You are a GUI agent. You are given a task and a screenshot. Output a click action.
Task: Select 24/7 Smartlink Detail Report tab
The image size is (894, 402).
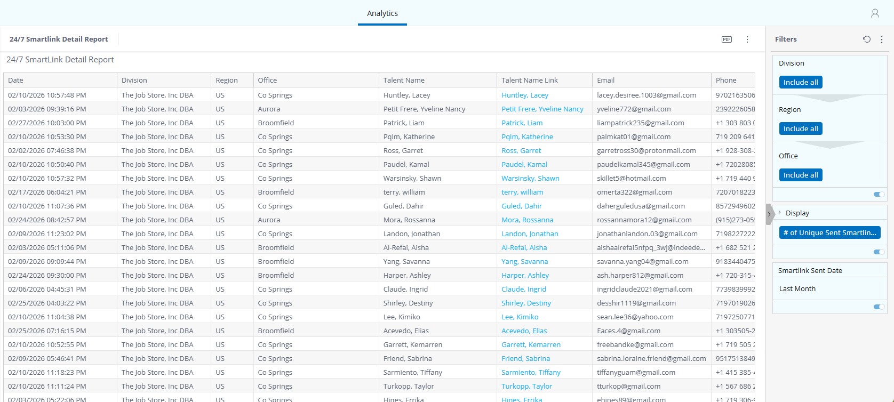pos(59,39)
